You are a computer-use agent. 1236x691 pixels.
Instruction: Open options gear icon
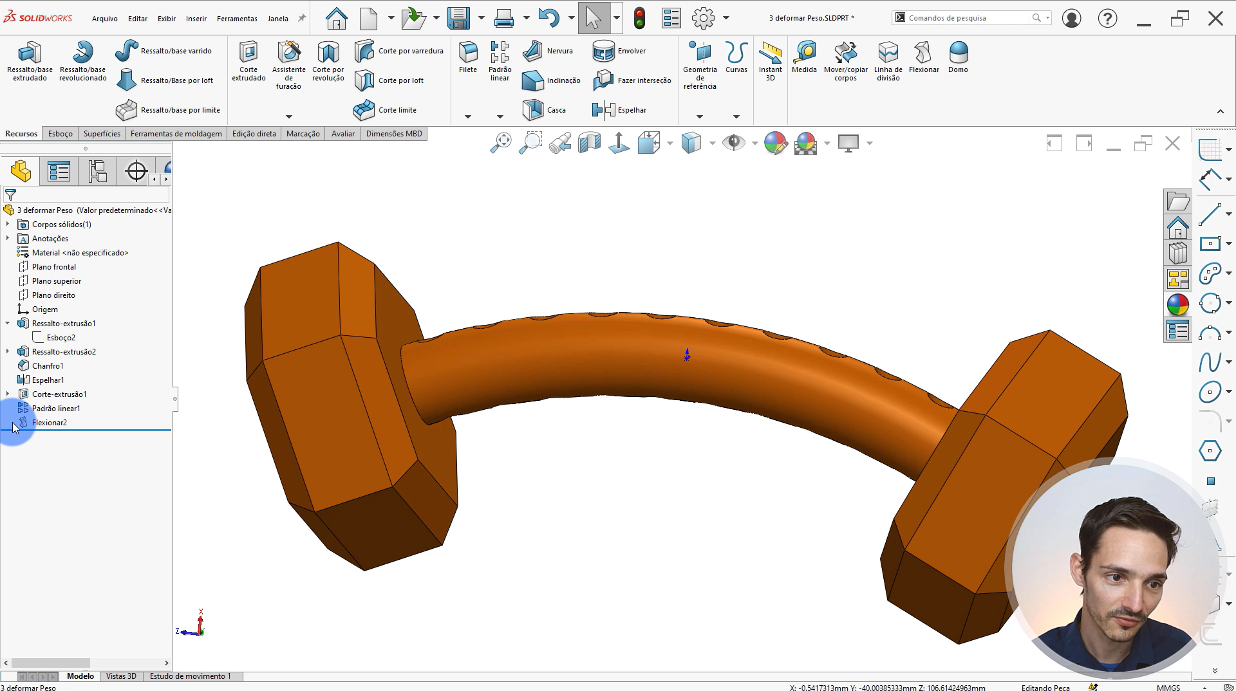point(704,18)
